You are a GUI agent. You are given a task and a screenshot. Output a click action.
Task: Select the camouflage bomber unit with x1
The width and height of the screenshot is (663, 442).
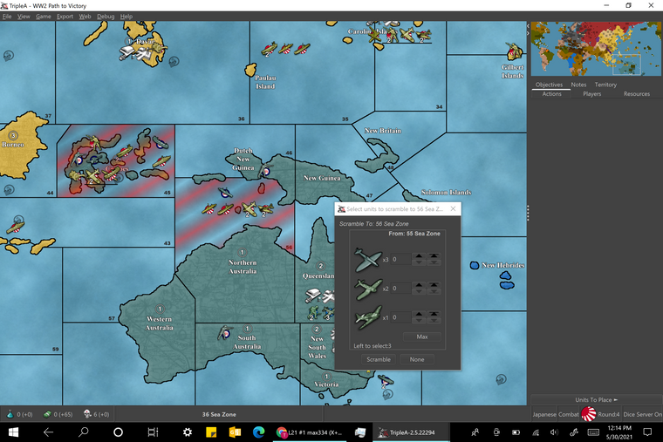[x=368, y=317]
